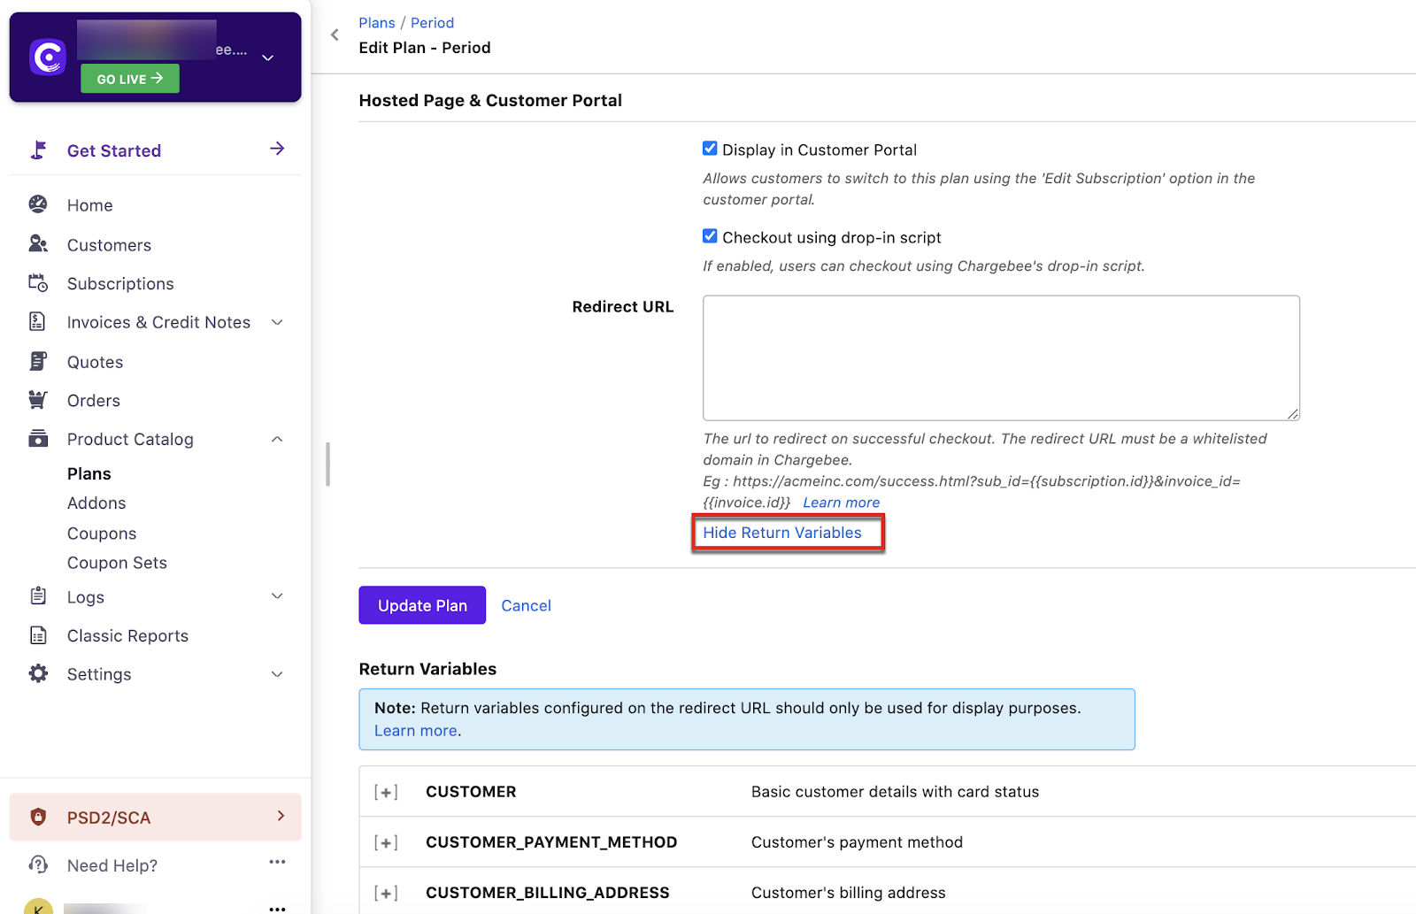Click Hide Return Variables link
Screen dimensions: 1416x914
(x=782, y=533)
